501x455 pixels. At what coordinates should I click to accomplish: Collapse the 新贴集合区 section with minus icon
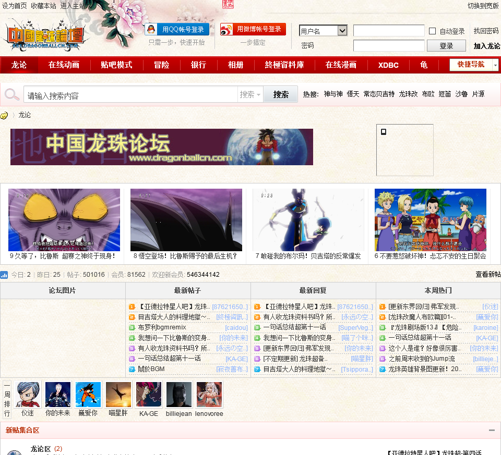[492, 431]
